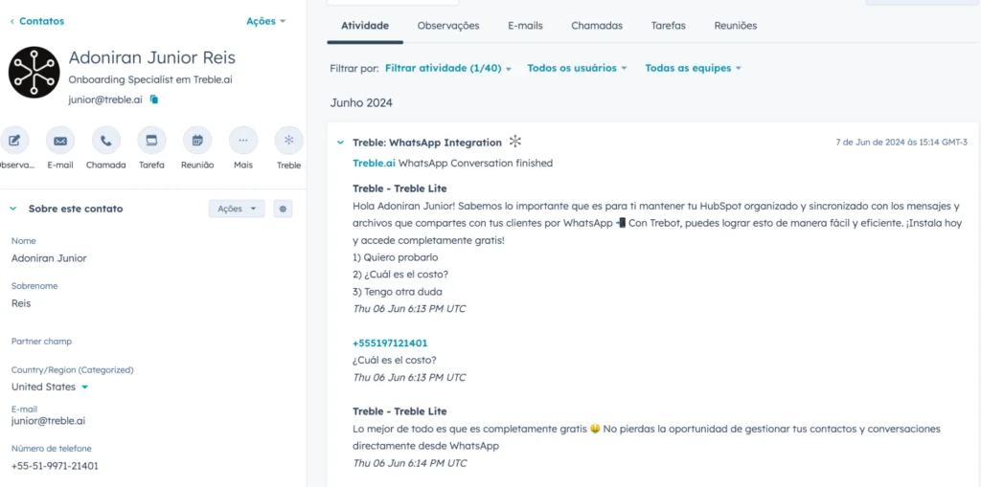981x487 pixels.
Task: Click contact name Adoniran Junior Reis
Action: (x=152, y=58)
